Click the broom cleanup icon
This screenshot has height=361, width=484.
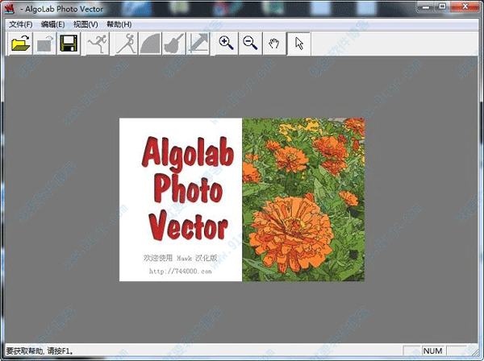point(173,44)
